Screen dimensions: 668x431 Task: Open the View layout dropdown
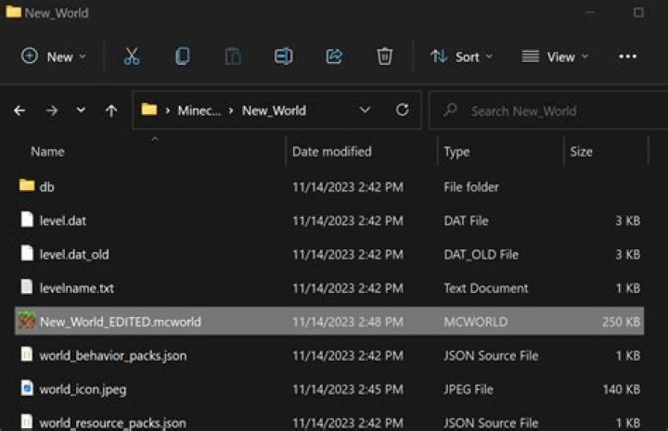click(554, 57)
